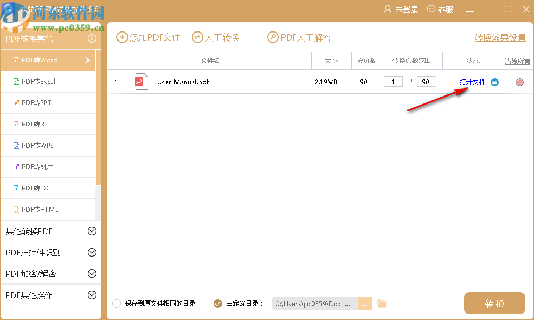
Task: Click the 转换 convert button
Action: pos(494,303)
